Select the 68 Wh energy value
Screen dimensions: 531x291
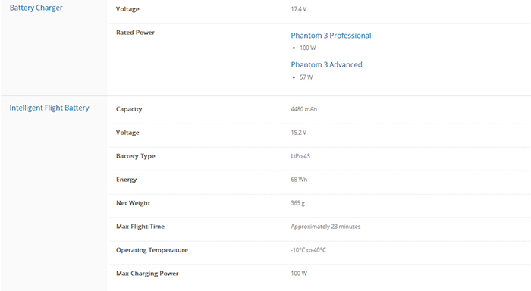[x=299, y=180]
